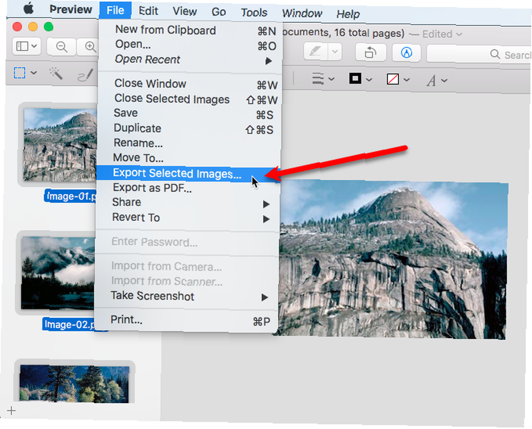The image size is (532, 429).
Task: Click the highlight pen toolbar icon
Action: (315, 52)
